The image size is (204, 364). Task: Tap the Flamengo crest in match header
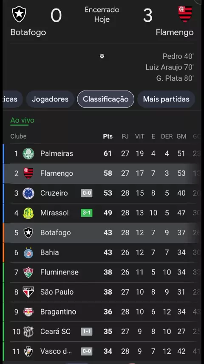pos(185,14)
